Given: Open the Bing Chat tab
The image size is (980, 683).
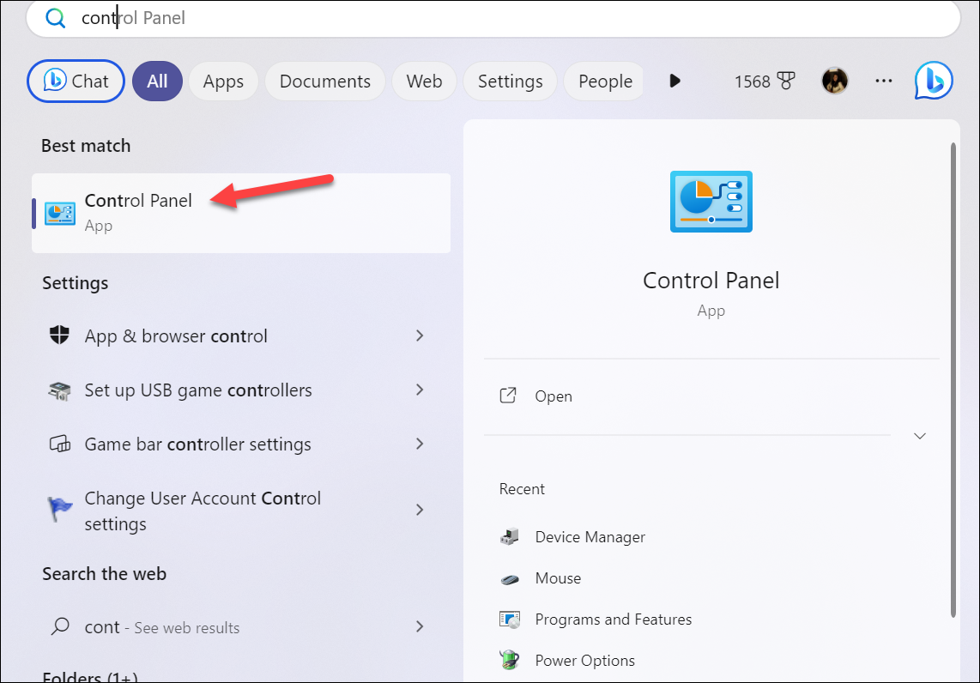Looking at the screenshot, I should [x=76, y=82].
